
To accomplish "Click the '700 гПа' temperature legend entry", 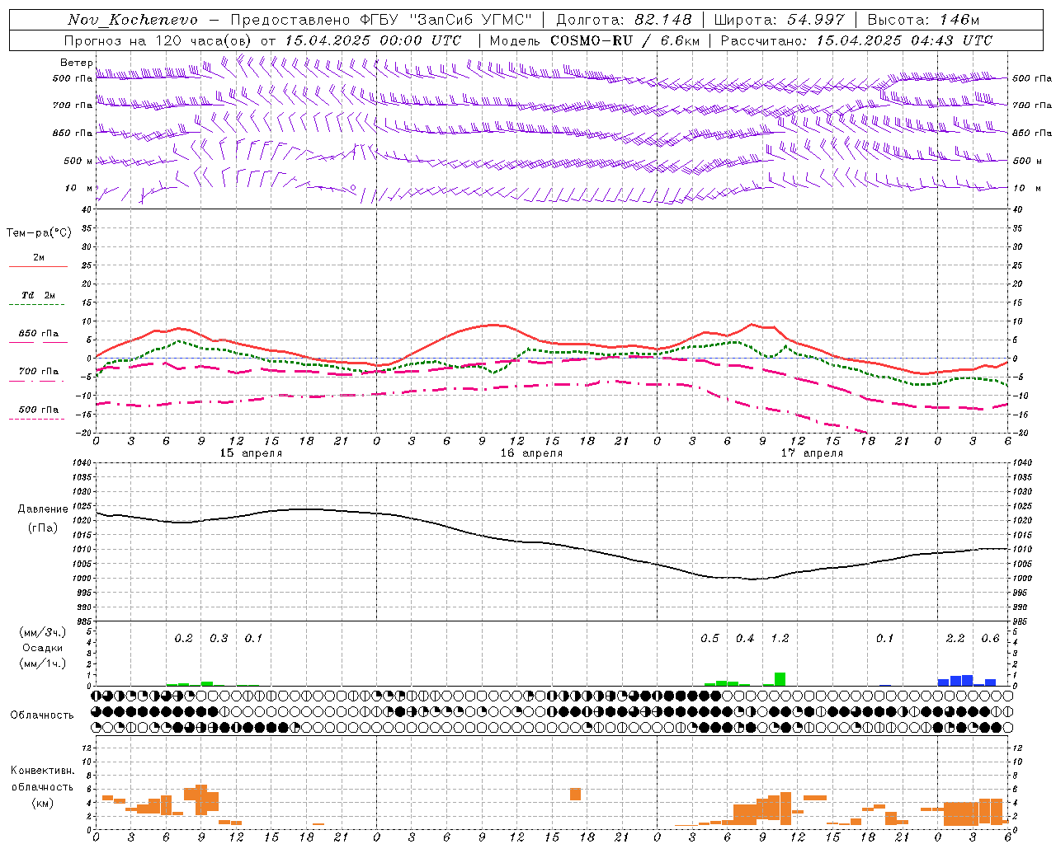I will click(x=38, y=372).
